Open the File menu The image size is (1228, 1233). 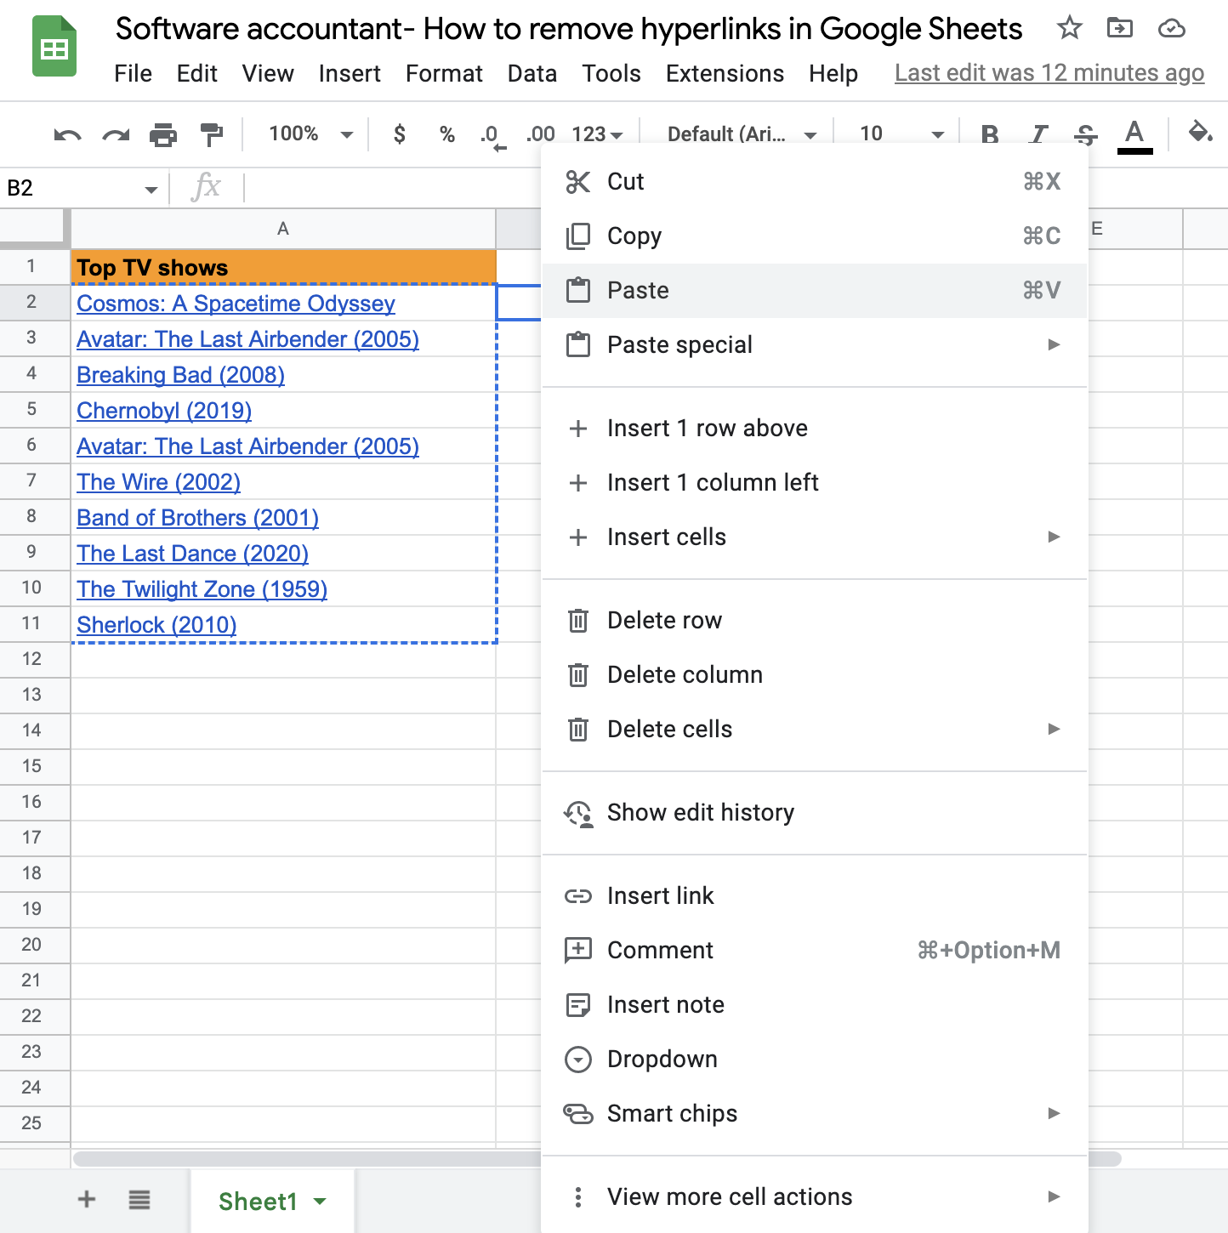pos(134,74)
